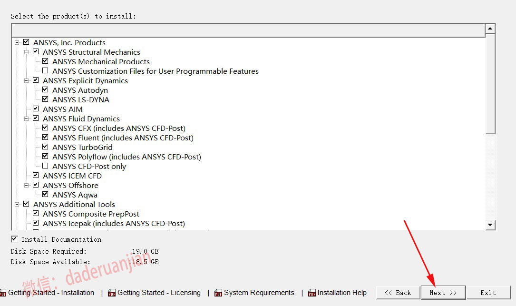Screen dimensions: 516x306
Task: Check the ANSYS CFD-Post only checkbox
Action: click(x=45, y=166)
